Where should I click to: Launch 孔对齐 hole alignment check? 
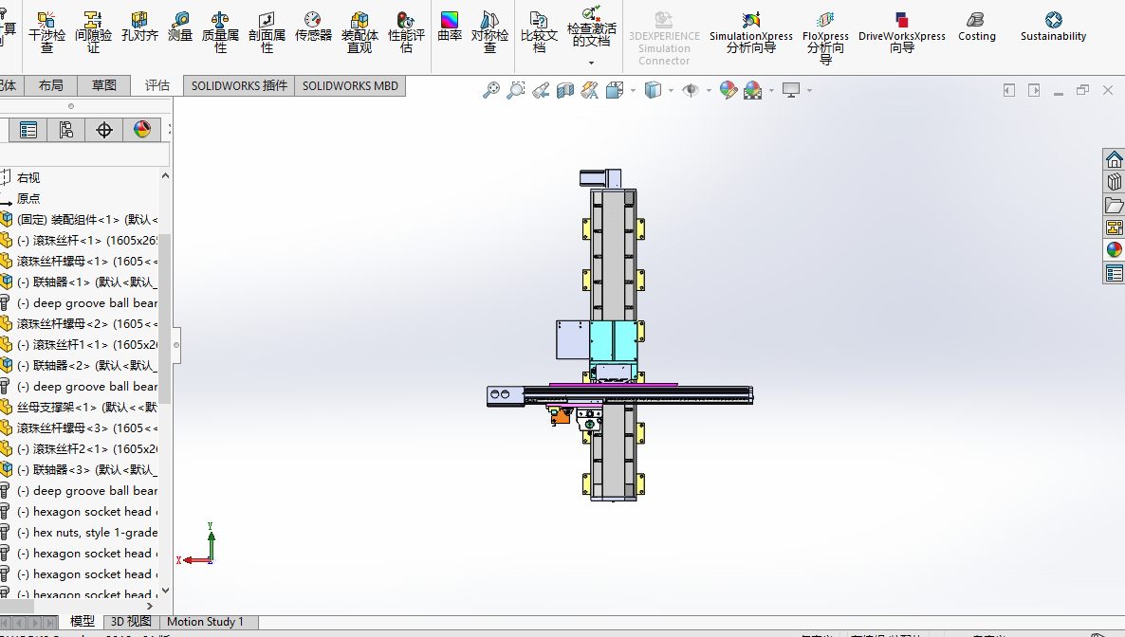(x=139, y=27)
